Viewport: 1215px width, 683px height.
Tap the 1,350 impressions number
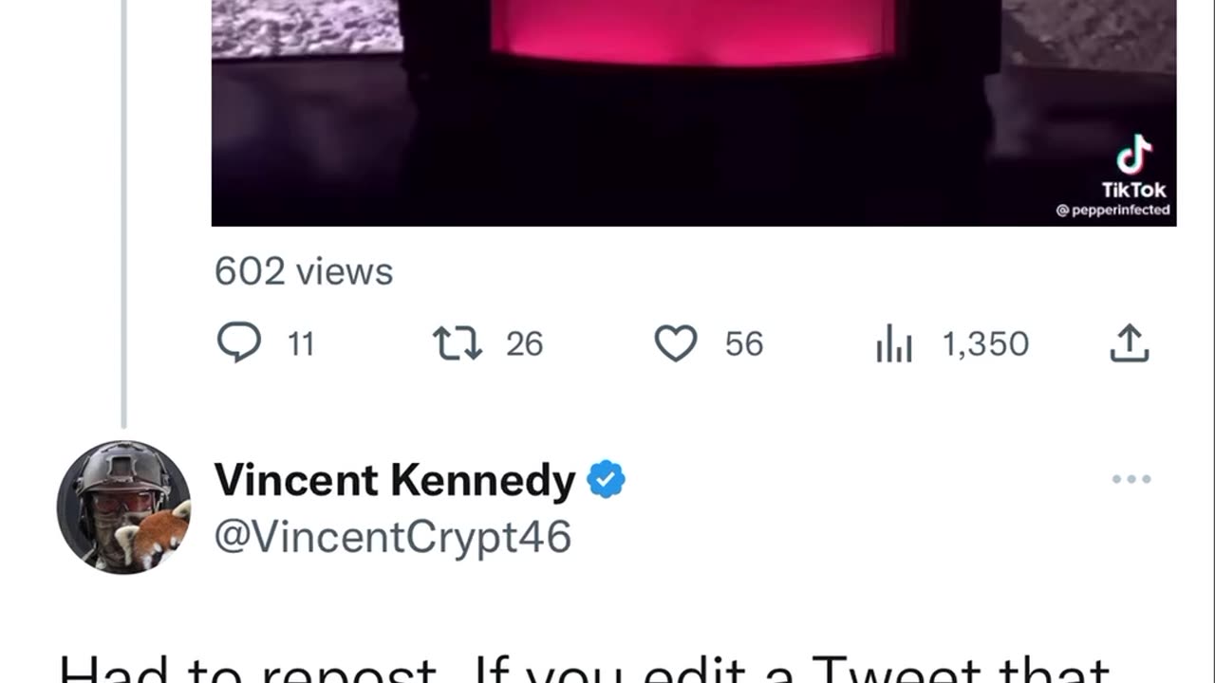985,344
